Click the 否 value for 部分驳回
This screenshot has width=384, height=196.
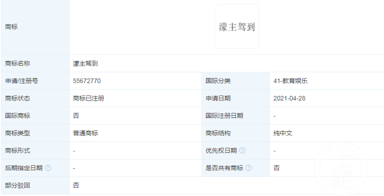point(76,185)
